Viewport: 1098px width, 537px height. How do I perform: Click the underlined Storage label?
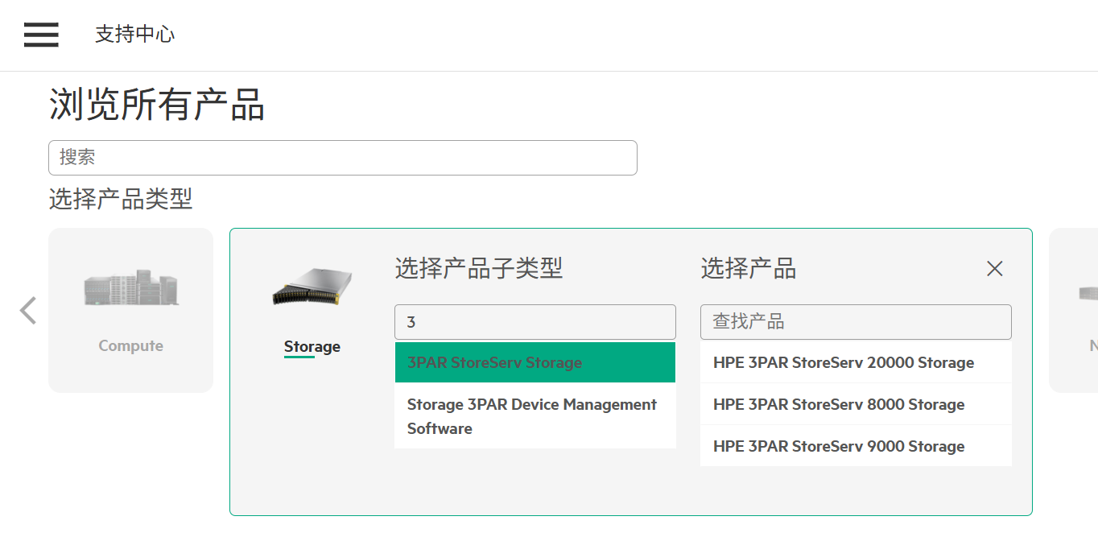[312, 347]
